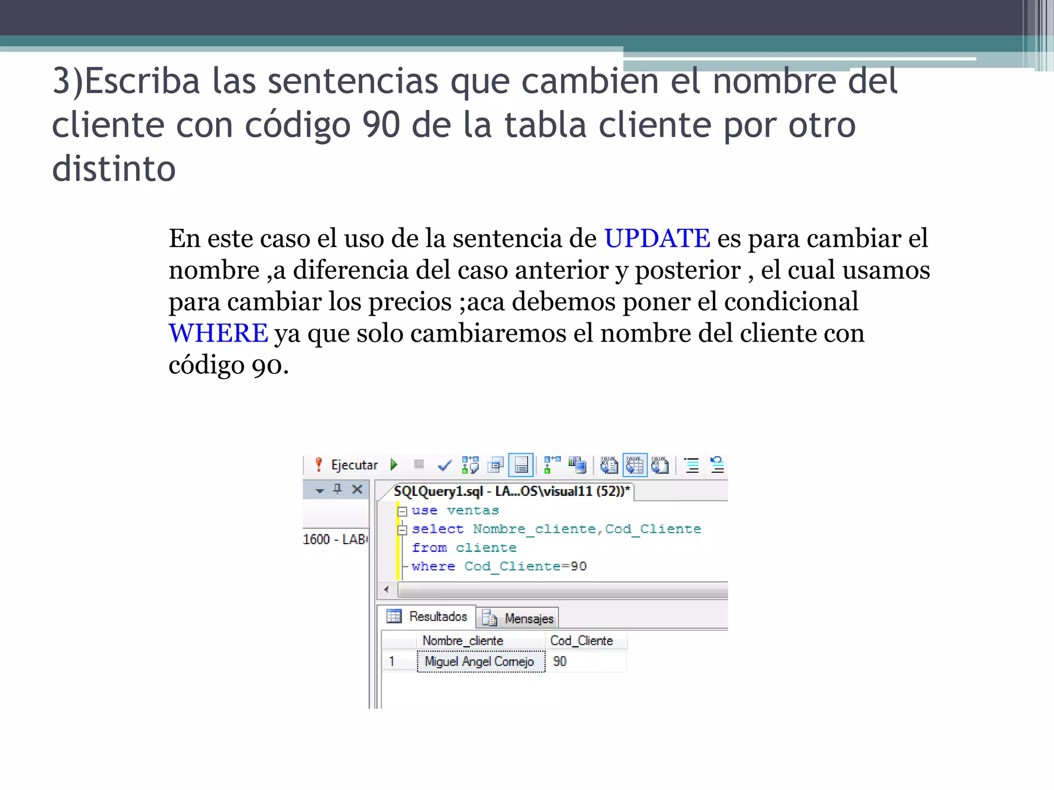This screenshot has height=790, width=1054.
Task: Click the comment-out lines (indent) icon
Action: 692,465
